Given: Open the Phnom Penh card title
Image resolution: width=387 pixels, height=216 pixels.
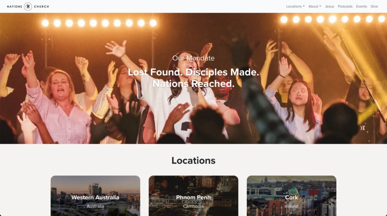Looking at the screenshot, I should pyautogui.click(x=193, y=197).
